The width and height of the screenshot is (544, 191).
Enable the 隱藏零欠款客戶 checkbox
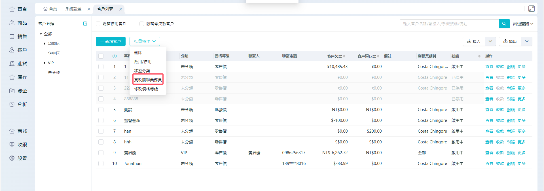click(142, 24)
